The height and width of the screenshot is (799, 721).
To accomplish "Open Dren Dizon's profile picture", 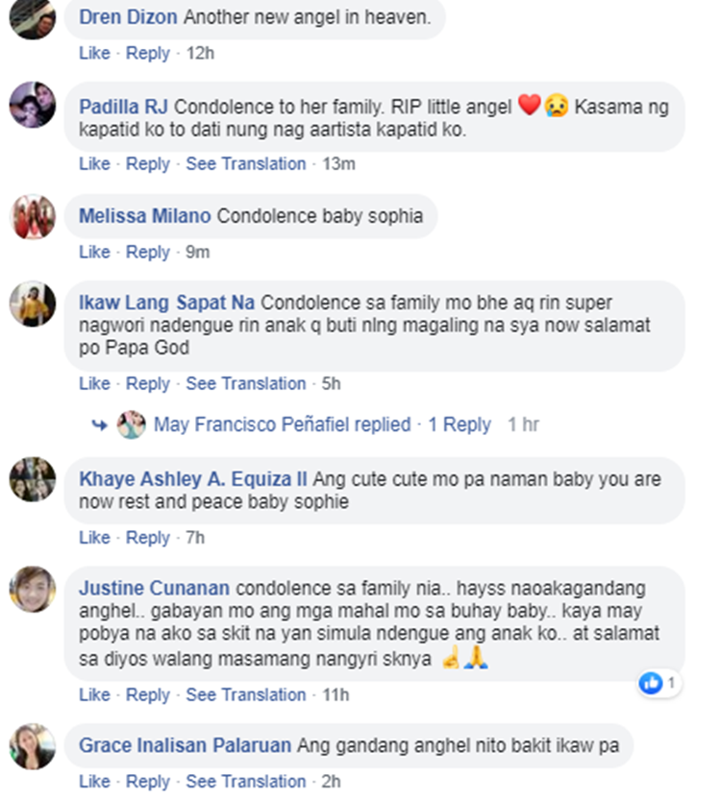I will click(33, 17).
